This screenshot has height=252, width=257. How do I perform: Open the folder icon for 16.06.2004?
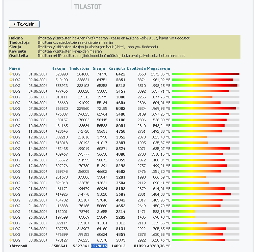(x=11, y=160)
